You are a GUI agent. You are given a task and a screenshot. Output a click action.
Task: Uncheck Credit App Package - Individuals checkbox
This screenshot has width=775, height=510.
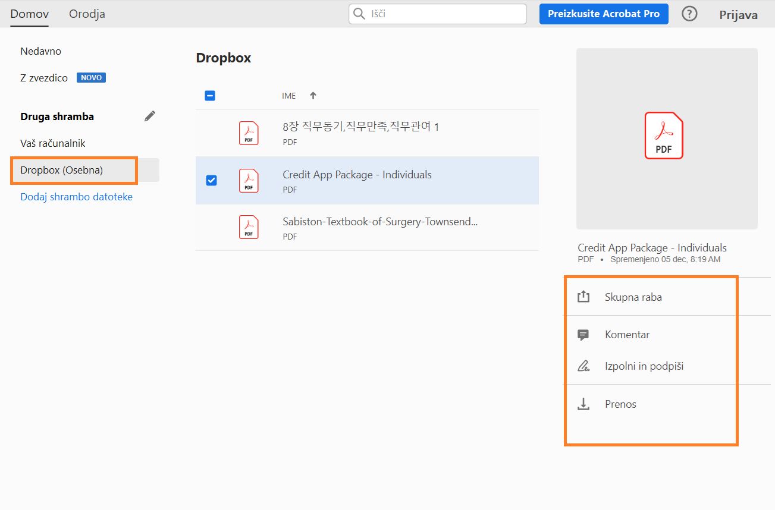coord(211,180)
